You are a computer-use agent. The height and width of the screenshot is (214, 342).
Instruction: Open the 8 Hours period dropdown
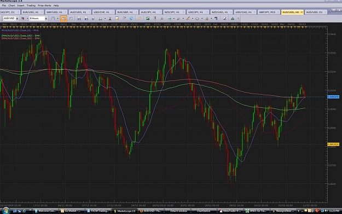coord(46,19)
